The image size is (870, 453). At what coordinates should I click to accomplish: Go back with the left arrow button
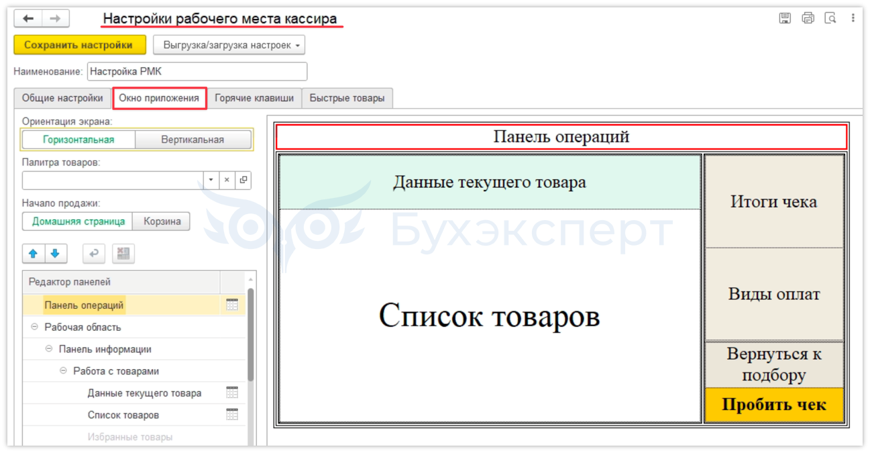pos(28,19)
